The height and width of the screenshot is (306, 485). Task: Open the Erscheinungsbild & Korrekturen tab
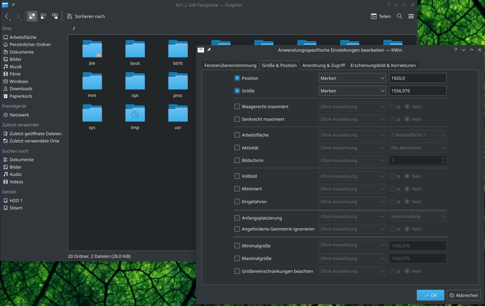tap(383, 65)
